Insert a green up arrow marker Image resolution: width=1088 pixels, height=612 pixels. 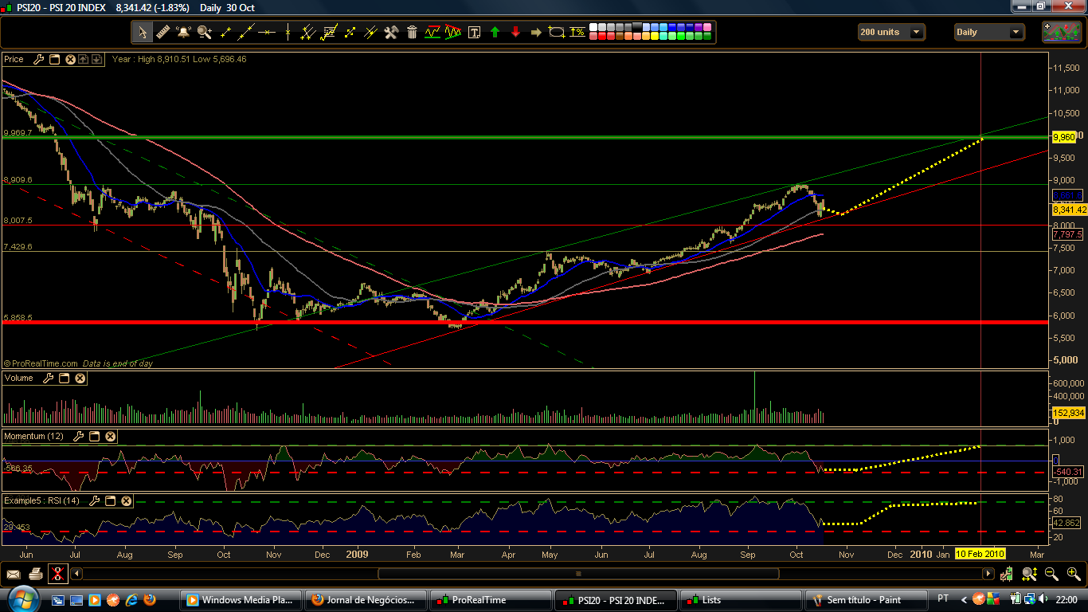tap(495, 32)
